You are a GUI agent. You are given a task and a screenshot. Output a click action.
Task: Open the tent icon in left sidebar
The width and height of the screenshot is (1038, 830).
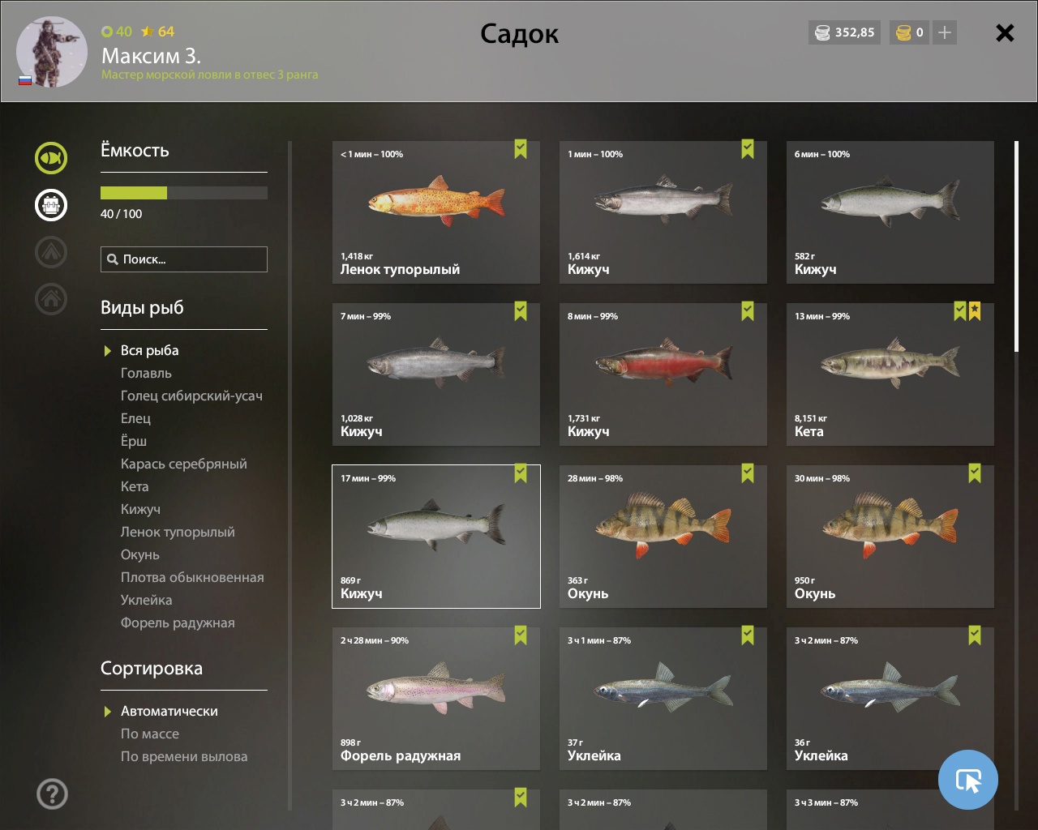pos(51,252)
